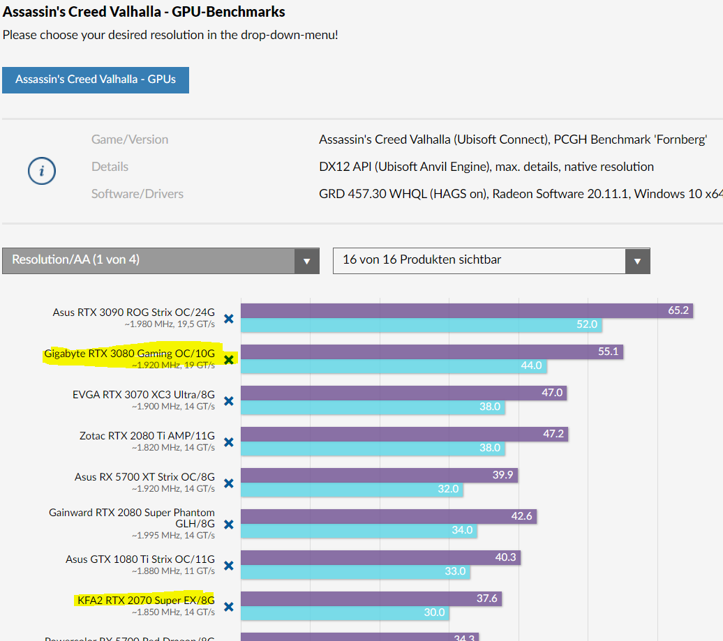This screenshot has height=641, width=723.
Task: Select the Asus GTX 1080 Ti Strix OC/11G label
Action: click(140, 559)
